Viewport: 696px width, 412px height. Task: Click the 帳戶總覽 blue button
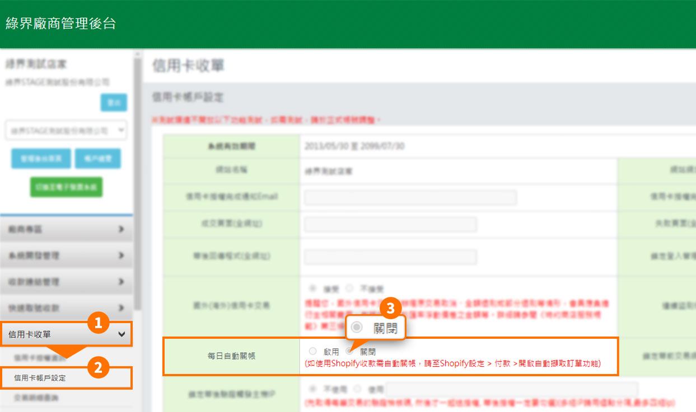pyautogui.click(x=98, y=158)
